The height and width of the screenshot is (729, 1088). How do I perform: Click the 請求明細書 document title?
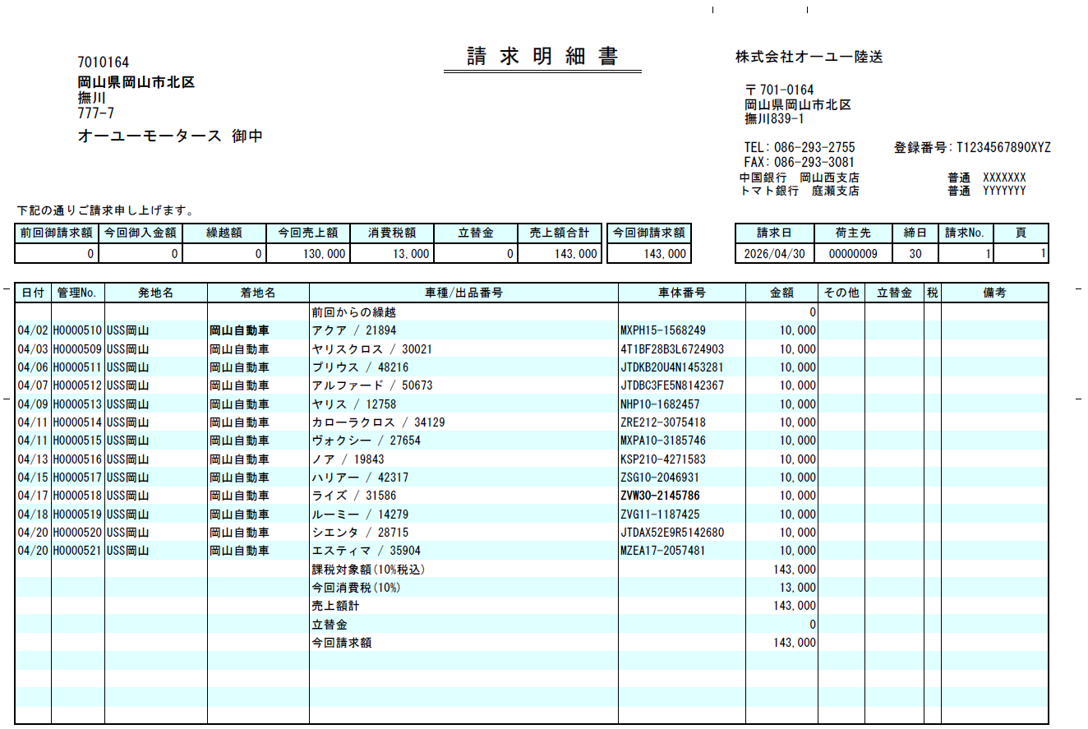click(x=542, y=57)
